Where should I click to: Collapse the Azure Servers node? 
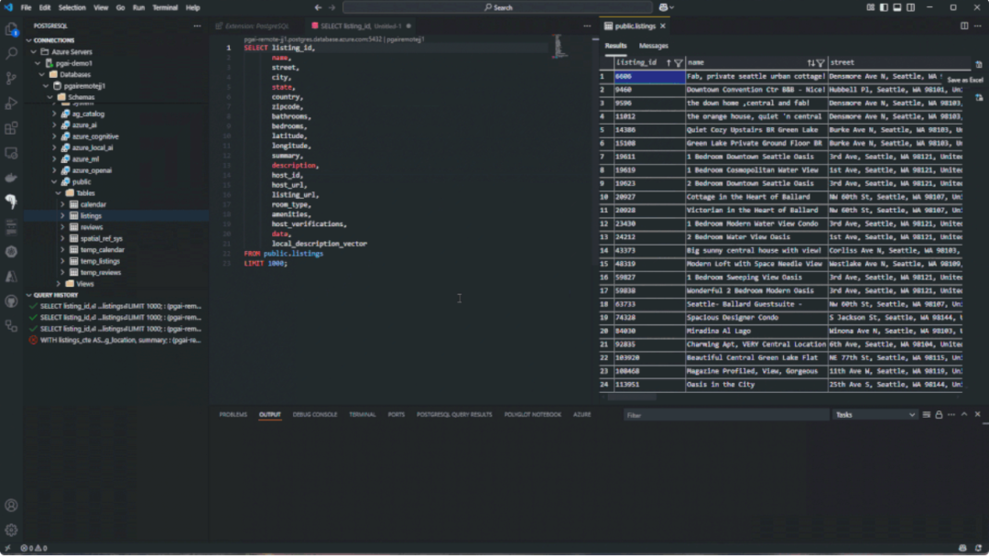[x=34, y=51]
